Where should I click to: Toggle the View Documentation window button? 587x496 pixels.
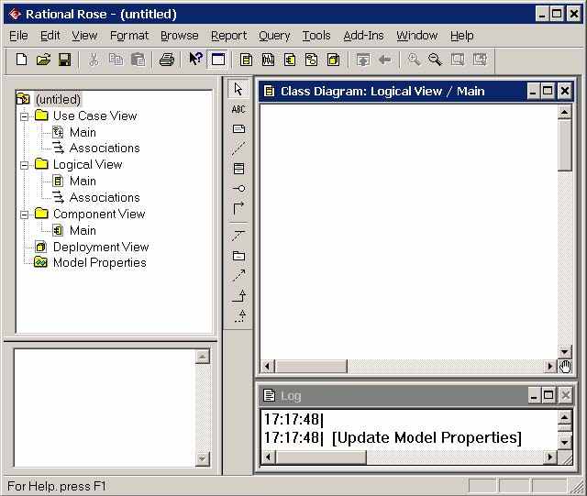[x=218, y=60]
